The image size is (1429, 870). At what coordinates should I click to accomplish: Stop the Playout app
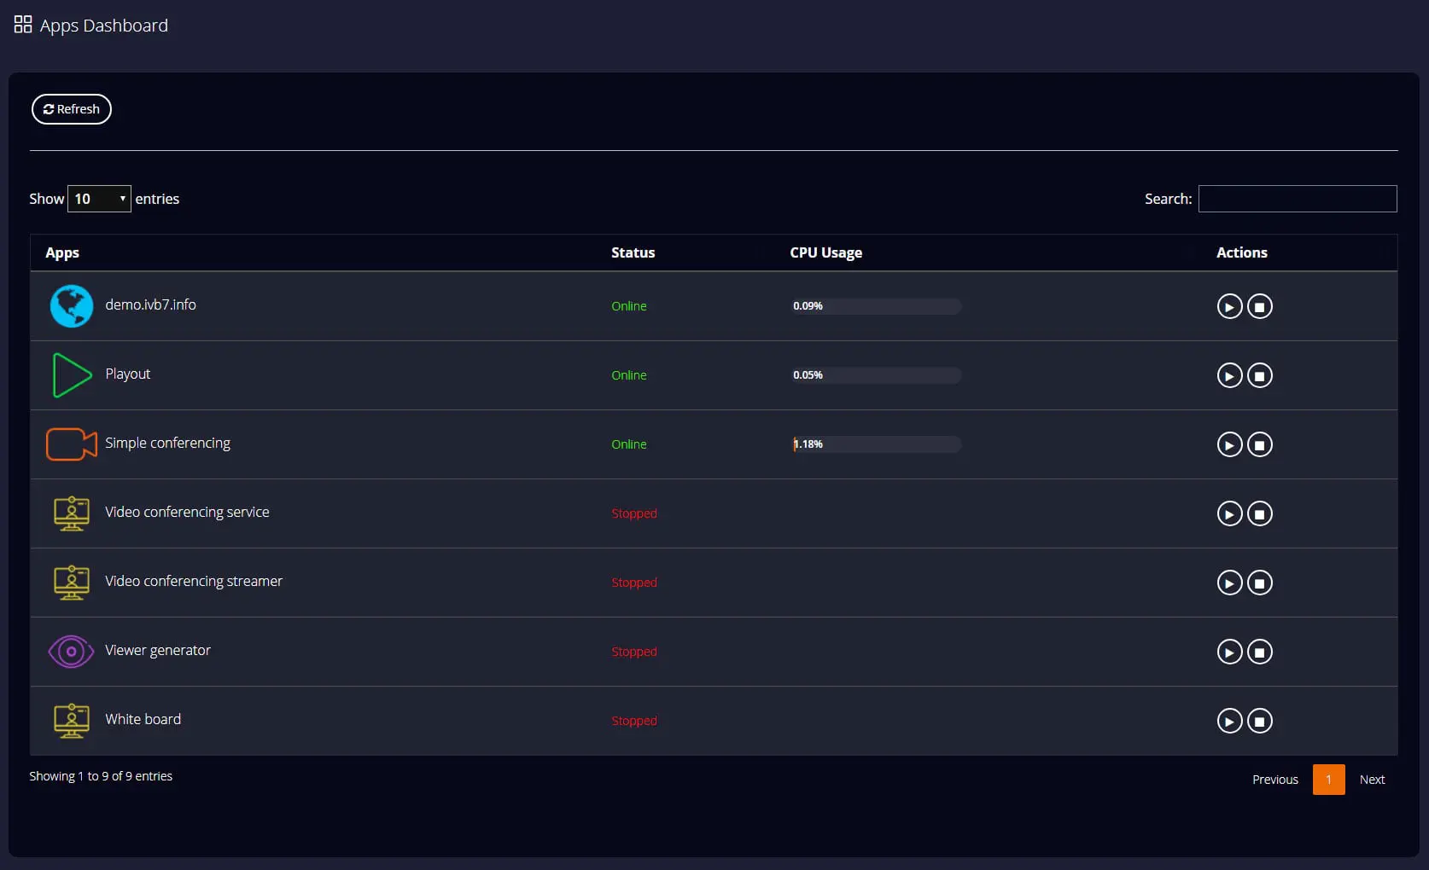click(x=1260, y=375)
